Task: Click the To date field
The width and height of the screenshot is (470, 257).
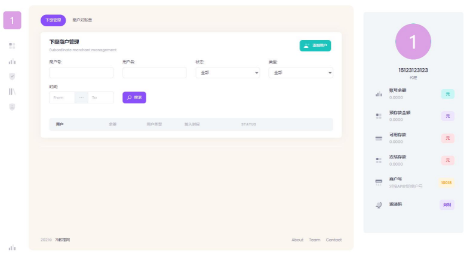Action: click(100, 97)
